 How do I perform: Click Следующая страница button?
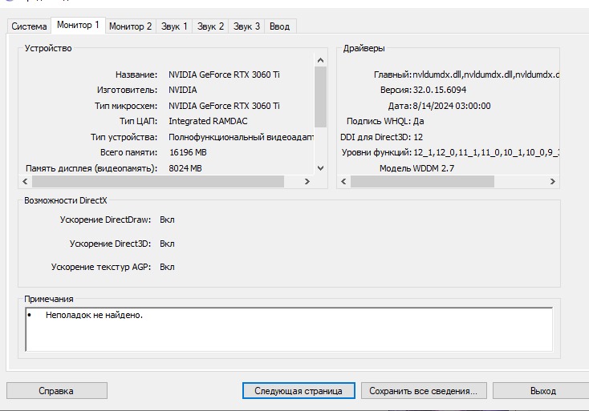(x=299, y=391)
